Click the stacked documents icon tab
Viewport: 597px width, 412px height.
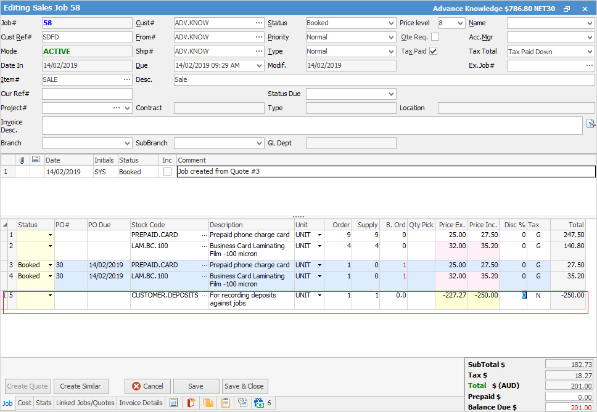[208, 403]
